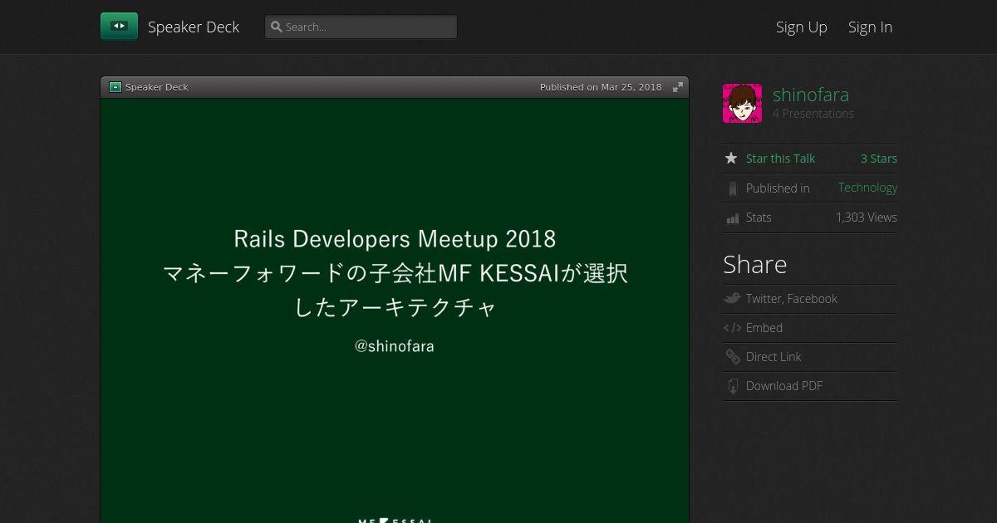Click the star icon beside Star this Talk
This screenshot has height=523, width=997.
731,158
